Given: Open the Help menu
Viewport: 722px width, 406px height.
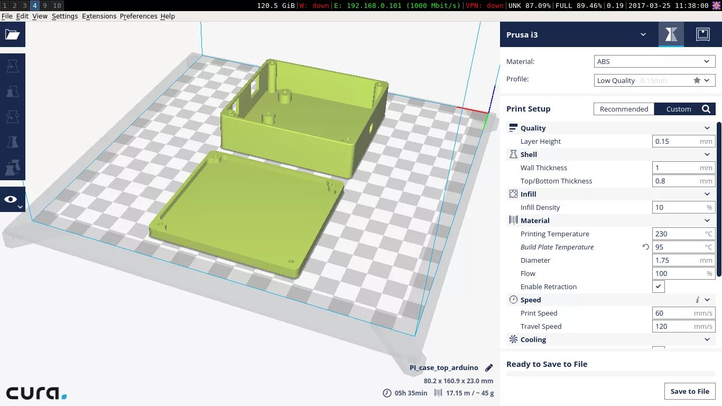Looking at the screenshot, I should click(x=168, y=16).
